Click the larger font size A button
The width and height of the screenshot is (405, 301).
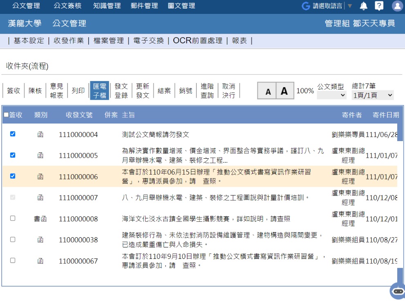click(x=284, y=91)
